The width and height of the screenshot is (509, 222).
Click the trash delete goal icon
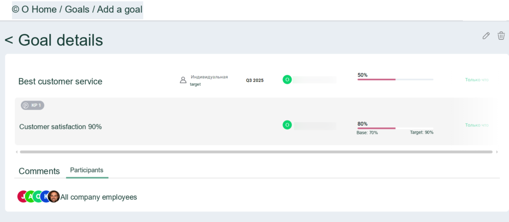click(501, 36)
